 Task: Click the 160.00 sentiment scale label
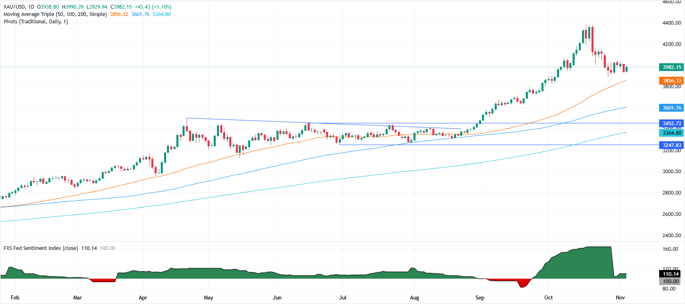point(669,249)
